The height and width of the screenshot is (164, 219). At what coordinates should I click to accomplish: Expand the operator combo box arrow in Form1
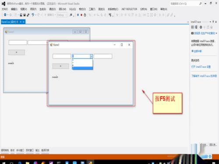click(91, 56)
